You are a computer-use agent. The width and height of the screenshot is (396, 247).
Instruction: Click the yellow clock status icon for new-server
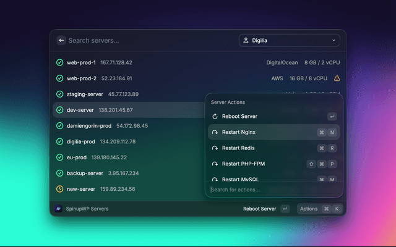59,189
